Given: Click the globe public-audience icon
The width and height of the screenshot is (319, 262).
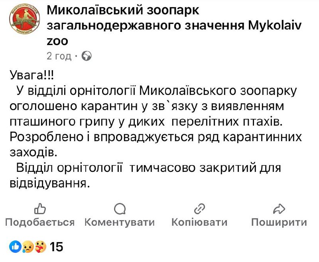Looking at the screenshot, I should pos(87,56).
